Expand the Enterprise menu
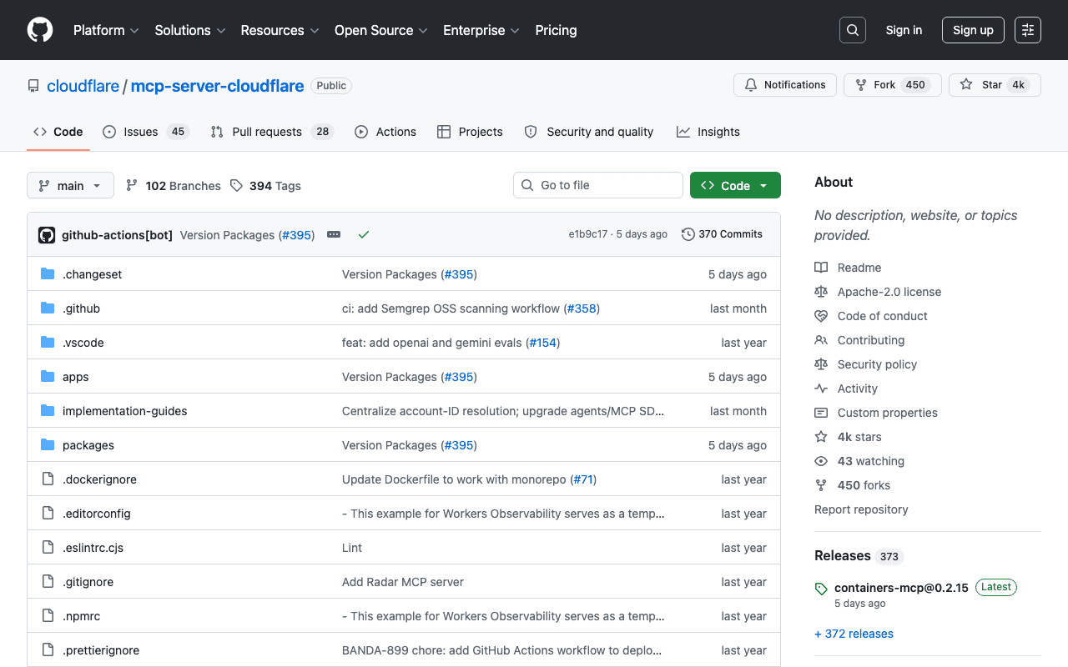Image resolution: width=1068 pixels, height=667 pixels. point(481,30)
